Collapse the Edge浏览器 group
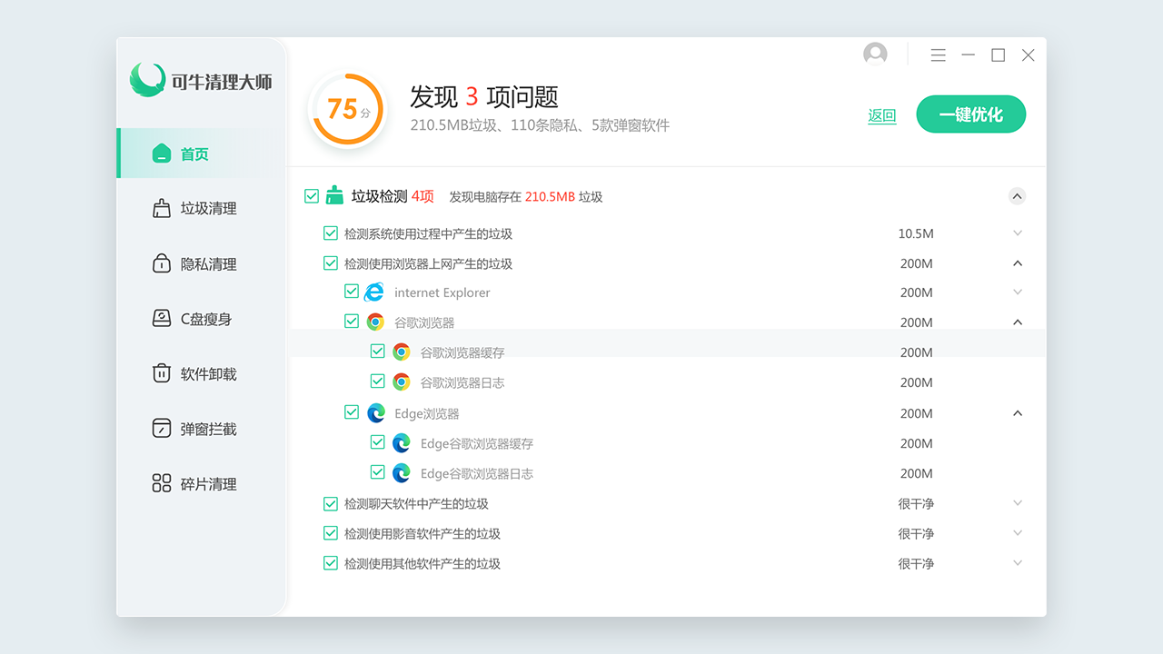Viewport: 1163px width, 654px height. pyautogui.click(x=1017, y=413)
